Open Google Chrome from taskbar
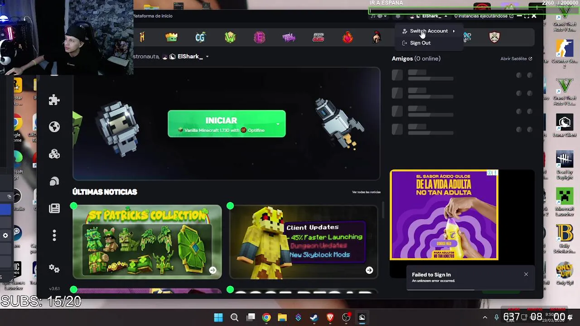 [266, 317]
